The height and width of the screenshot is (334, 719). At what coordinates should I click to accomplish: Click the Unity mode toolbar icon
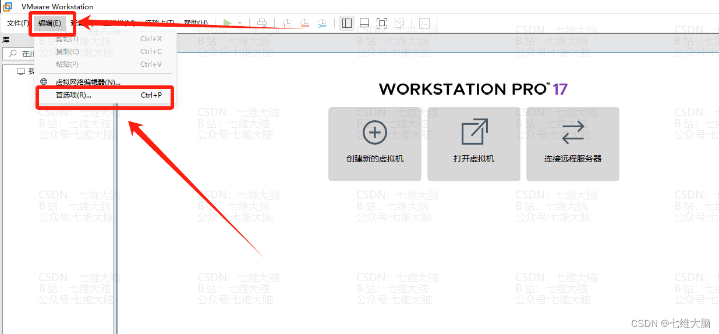(399, 23)
